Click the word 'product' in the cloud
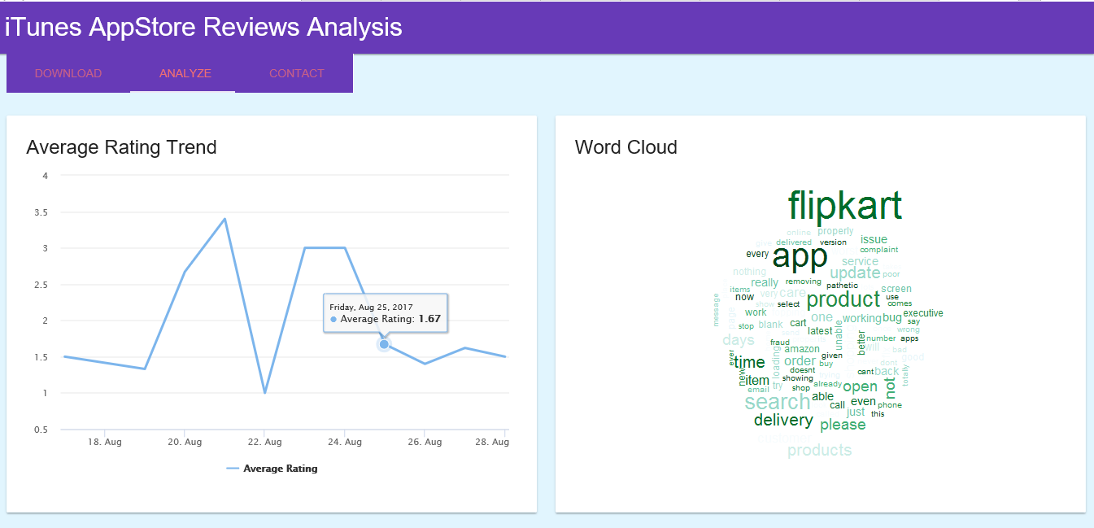Viewport: 1094px width, 528px height. (843, 299)
